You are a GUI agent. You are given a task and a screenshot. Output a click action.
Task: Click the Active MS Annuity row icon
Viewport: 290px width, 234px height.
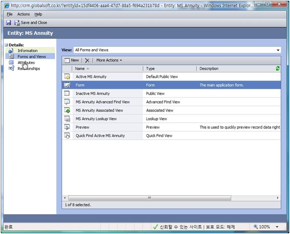[67, 76]
